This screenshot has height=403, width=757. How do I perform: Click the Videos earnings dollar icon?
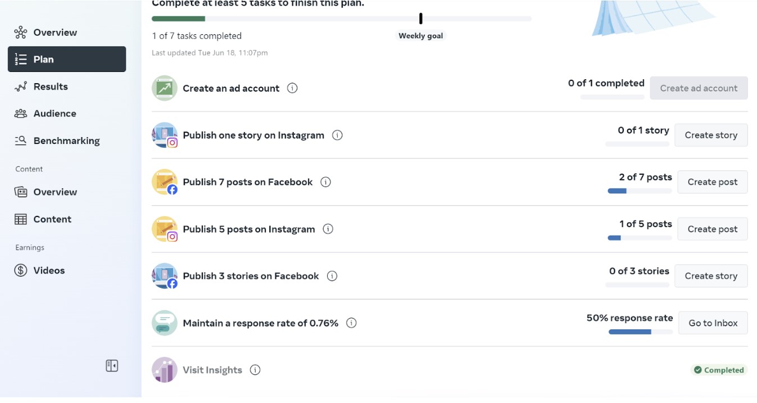(x=21, y=270)
